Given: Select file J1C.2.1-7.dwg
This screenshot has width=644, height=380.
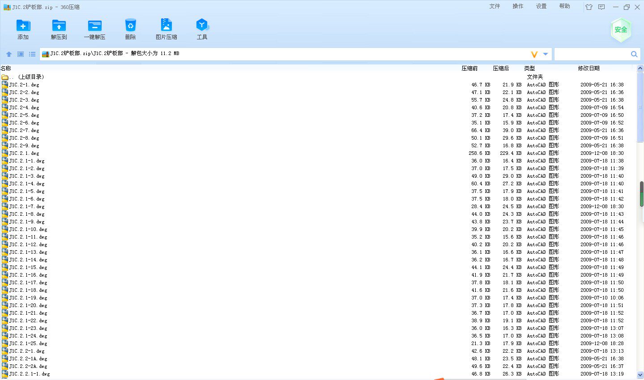Looking at the screenshot, I should tap(318, 206).
